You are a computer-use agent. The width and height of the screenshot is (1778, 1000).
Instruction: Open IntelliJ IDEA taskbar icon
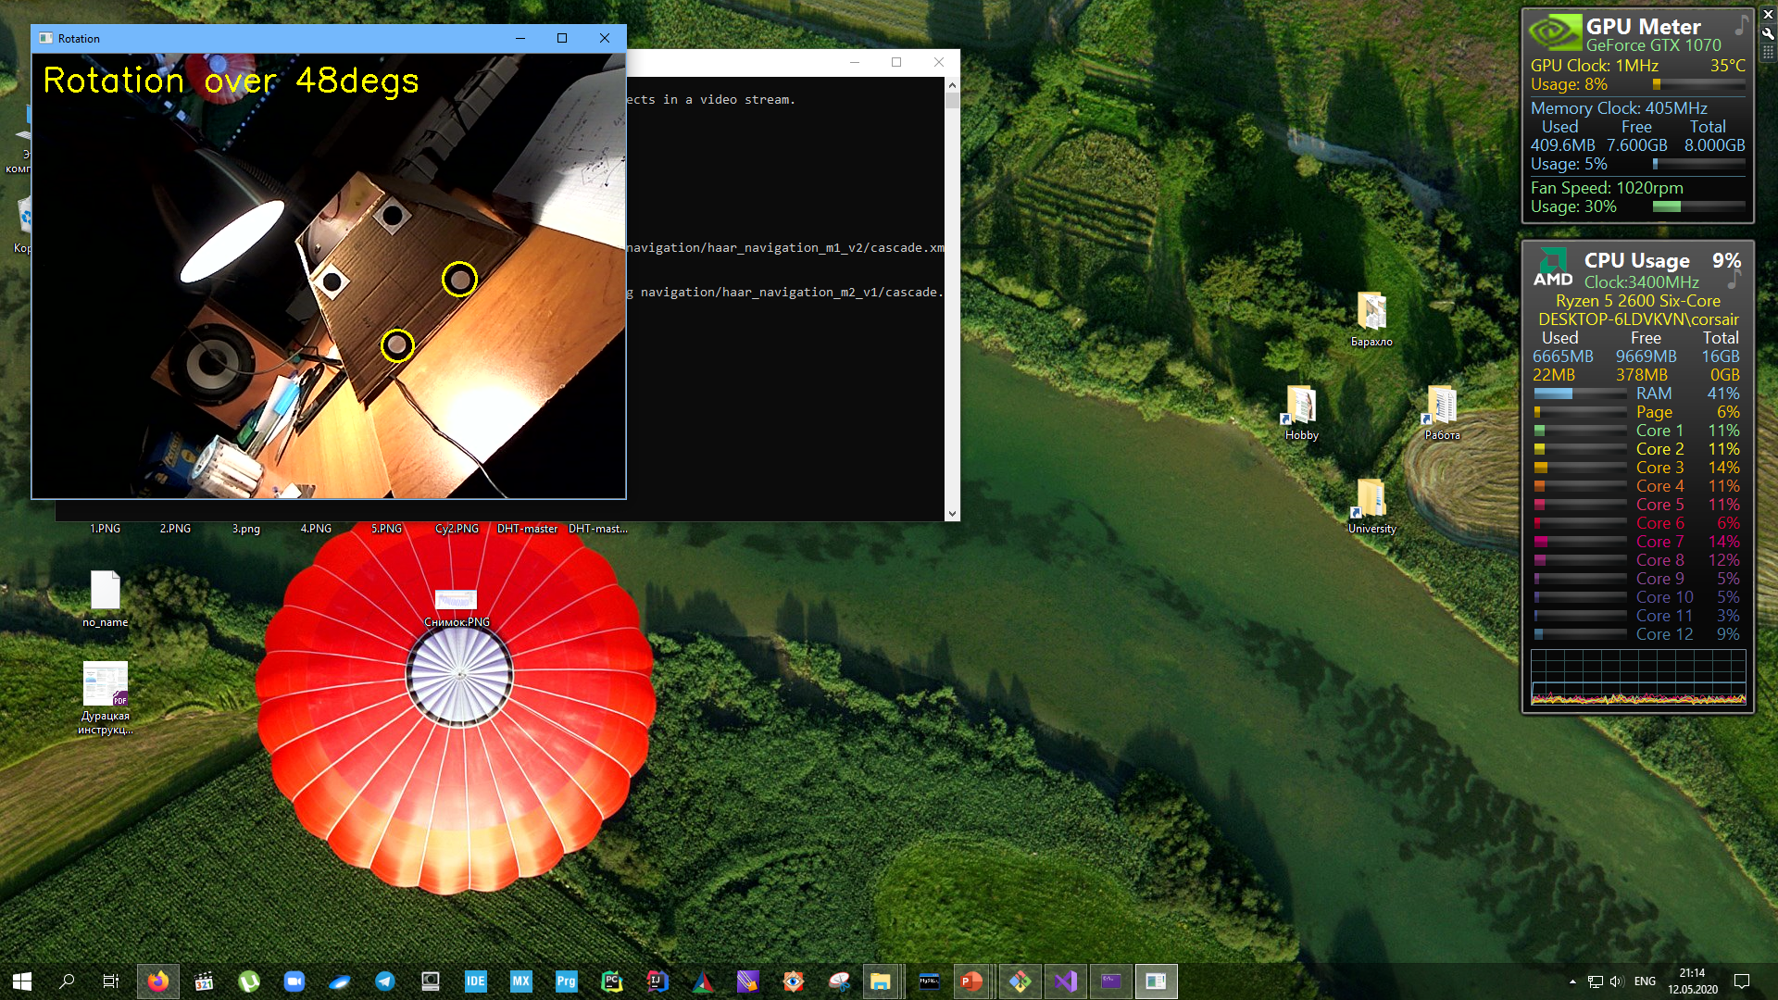click(657, 981)
